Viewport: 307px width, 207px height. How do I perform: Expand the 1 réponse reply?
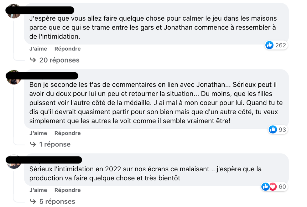click(55, 144)
